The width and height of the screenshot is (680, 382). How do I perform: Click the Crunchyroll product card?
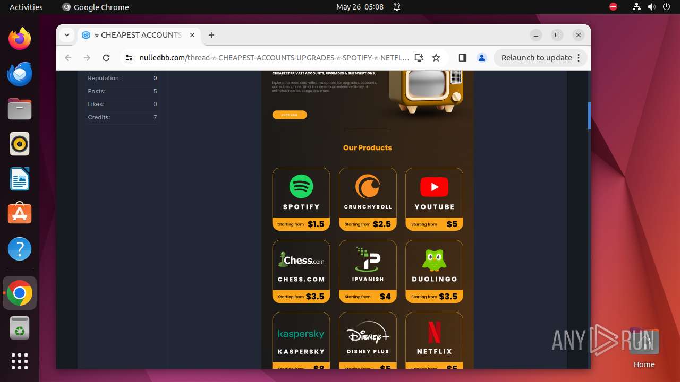[x=368, y=199]
